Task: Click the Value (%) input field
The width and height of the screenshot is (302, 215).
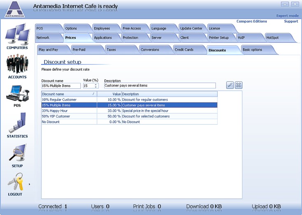Action: coord(89,86)
